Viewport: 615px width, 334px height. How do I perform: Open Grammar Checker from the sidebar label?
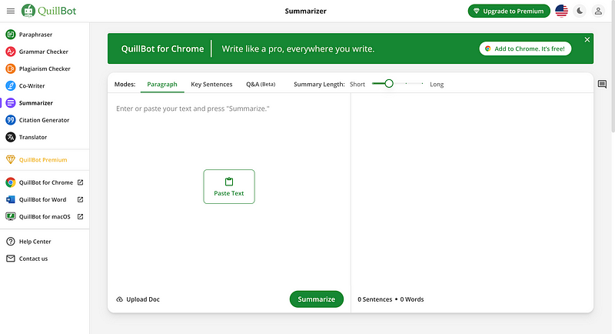coord(44,52)
